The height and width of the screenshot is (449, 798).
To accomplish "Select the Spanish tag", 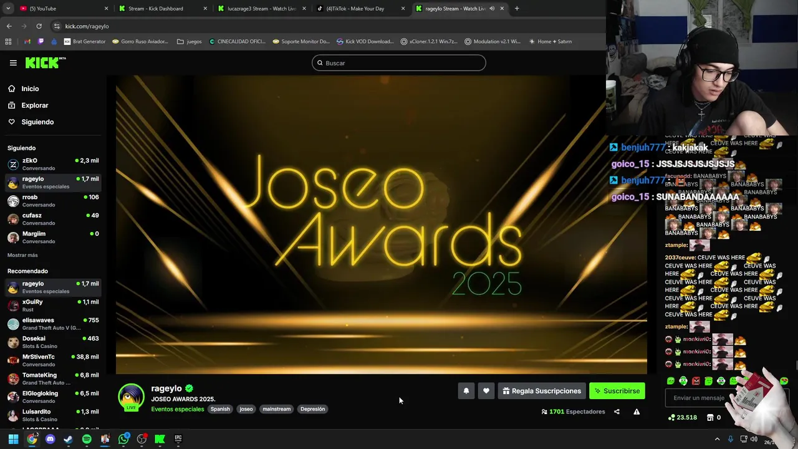I will tap(220, 409).
